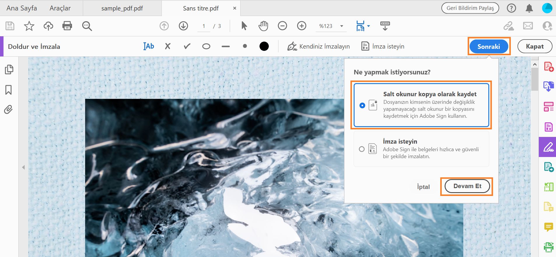Open attachments paperclip panel
The width and height of the screenshot is (556, 257).
click(x=8, y=110)
